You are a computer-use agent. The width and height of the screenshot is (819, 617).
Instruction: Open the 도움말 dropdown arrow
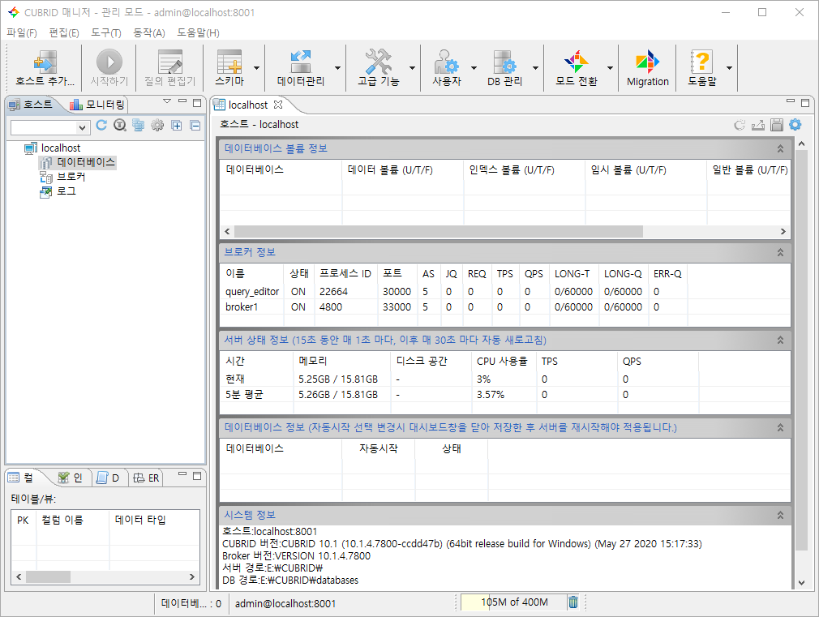[x=729, y=68]
